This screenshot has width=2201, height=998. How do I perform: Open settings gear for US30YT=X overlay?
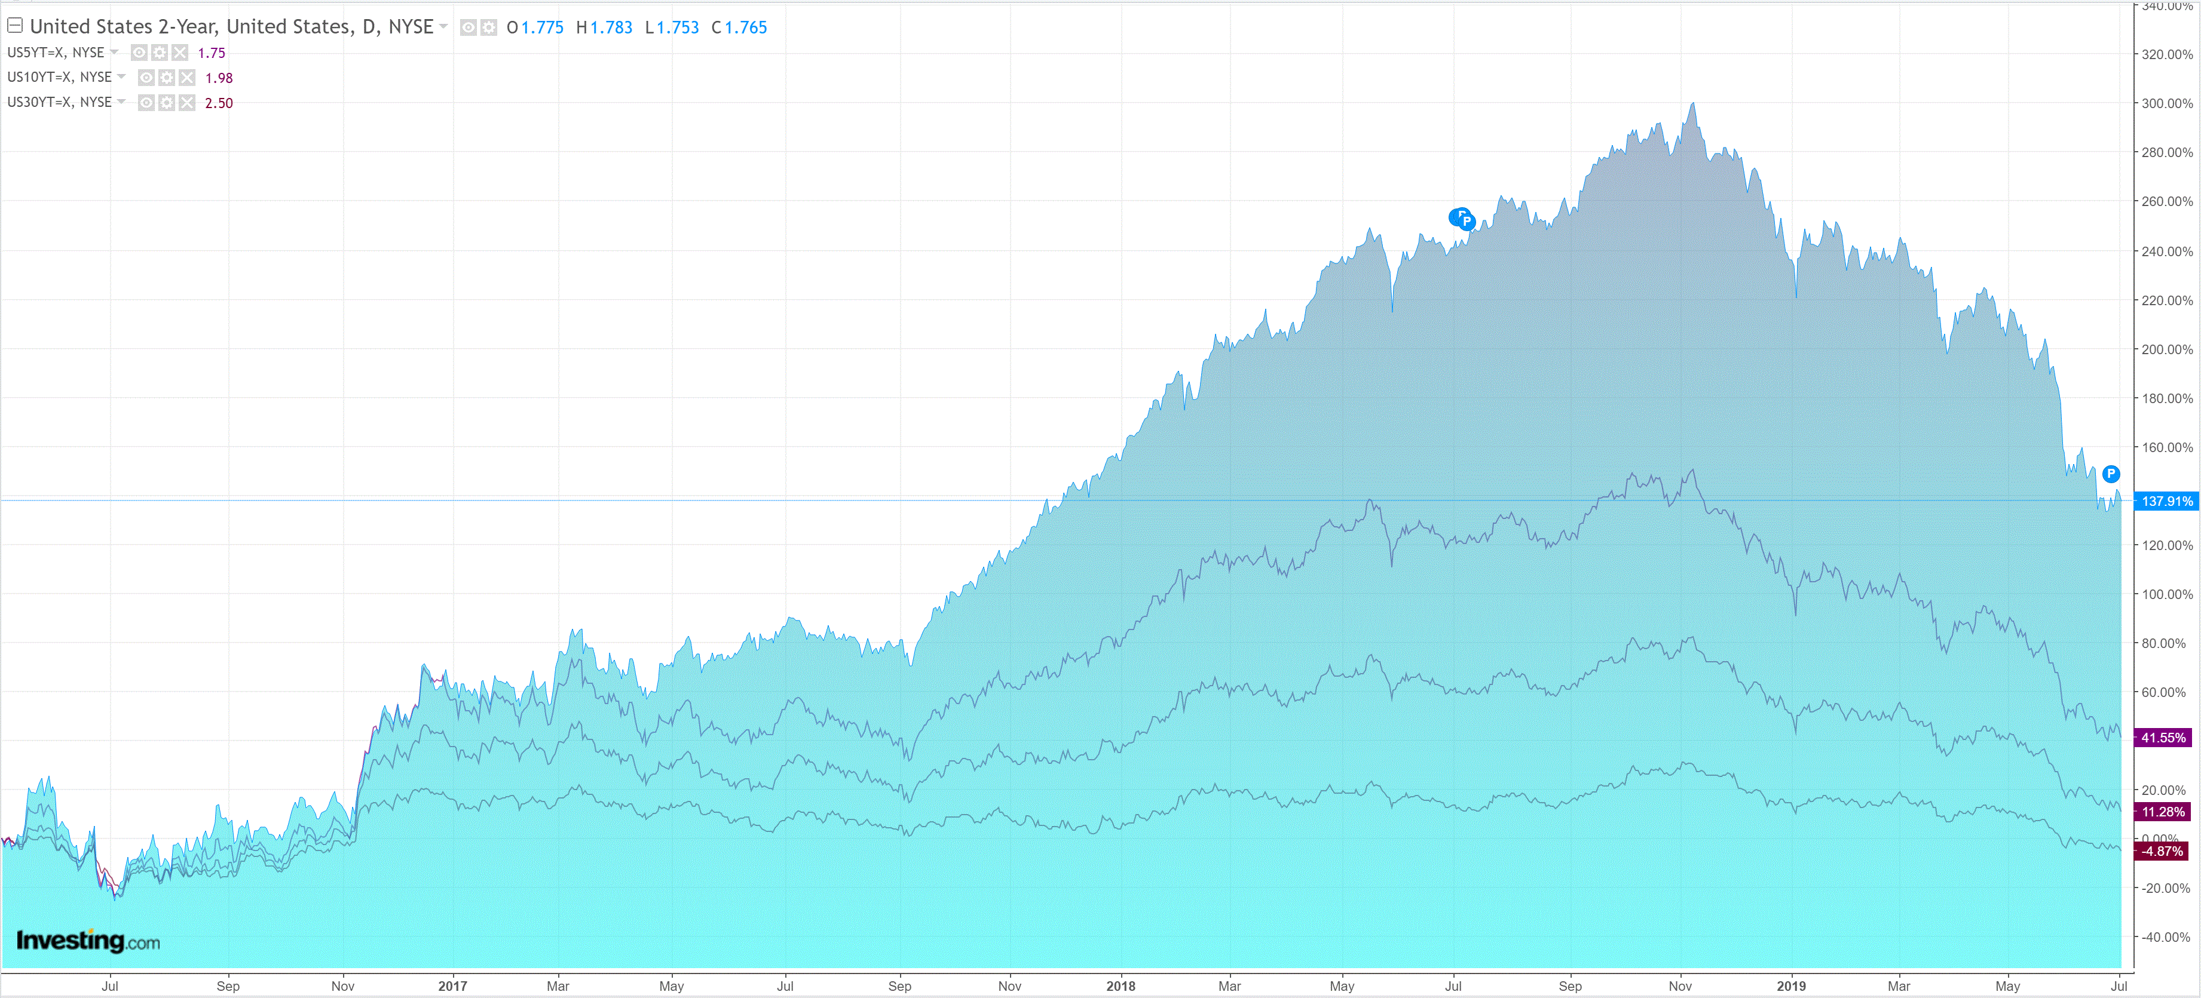(167, 103)
